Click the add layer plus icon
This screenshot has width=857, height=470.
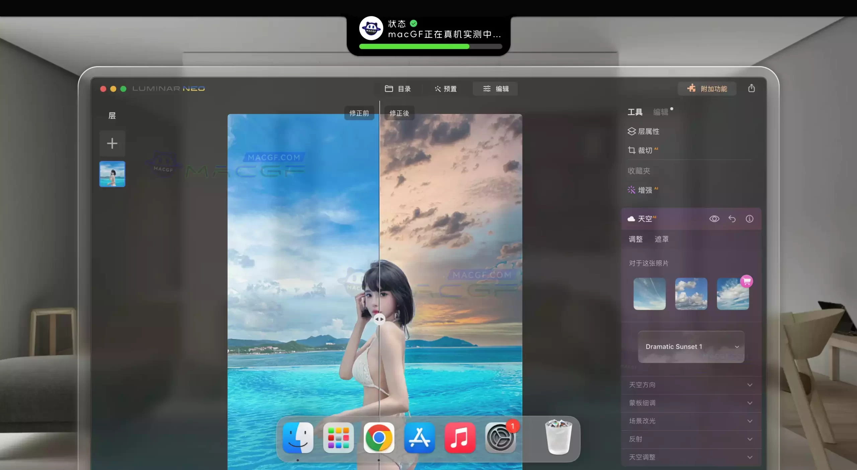pyautogui.click(x=112, y=143)
